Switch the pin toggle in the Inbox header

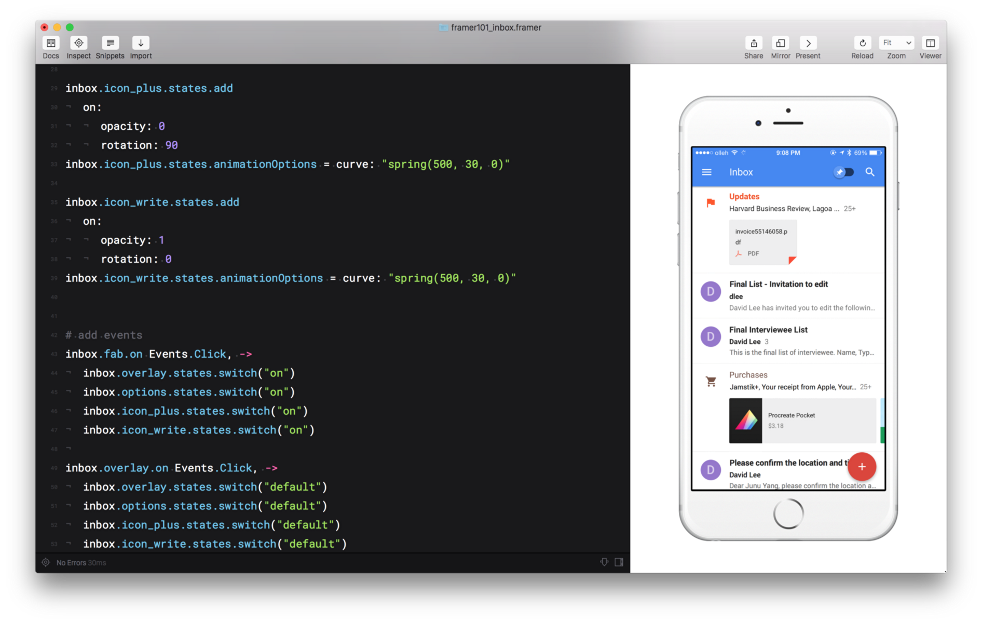tap(844, 172)
